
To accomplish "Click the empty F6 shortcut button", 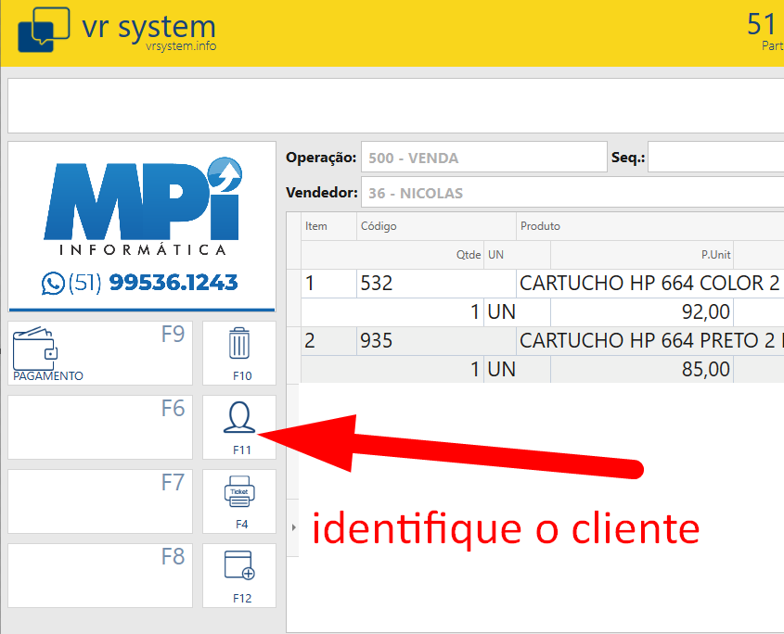I will tap(100, 427).
